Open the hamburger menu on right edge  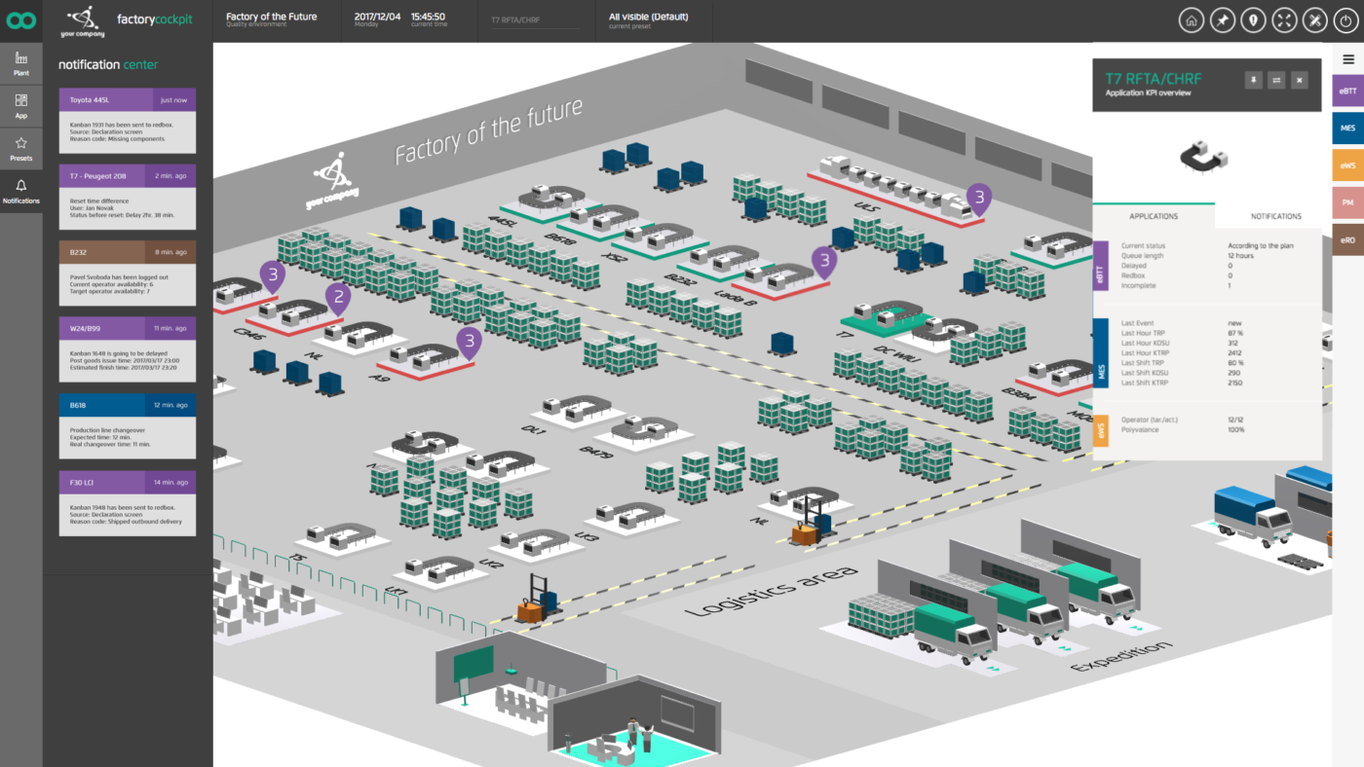(x=1348, y=59)
